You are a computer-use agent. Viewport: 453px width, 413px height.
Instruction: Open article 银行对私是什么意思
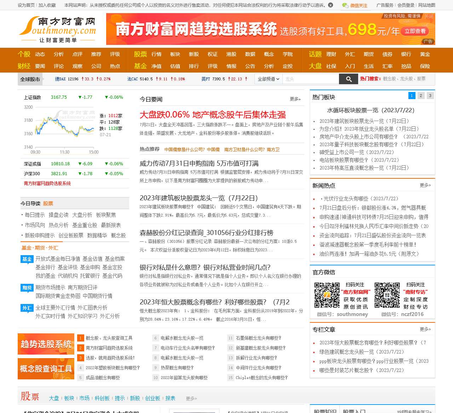tap(205, 267)
